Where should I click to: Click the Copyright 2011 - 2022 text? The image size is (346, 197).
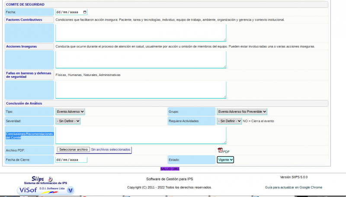(x=170, y=187)
